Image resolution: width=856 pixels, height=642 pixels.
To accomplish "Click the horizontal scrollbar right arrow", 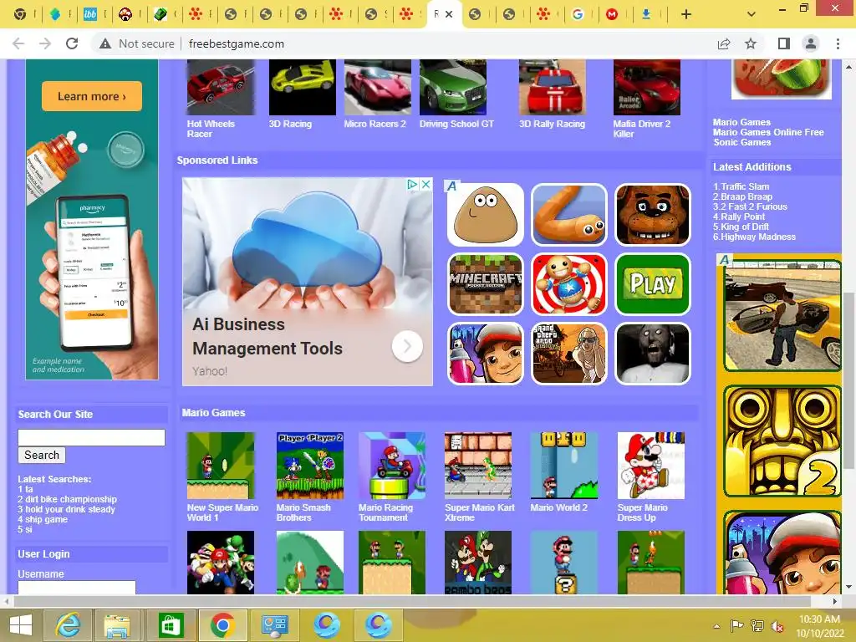I will pos(835,601).
